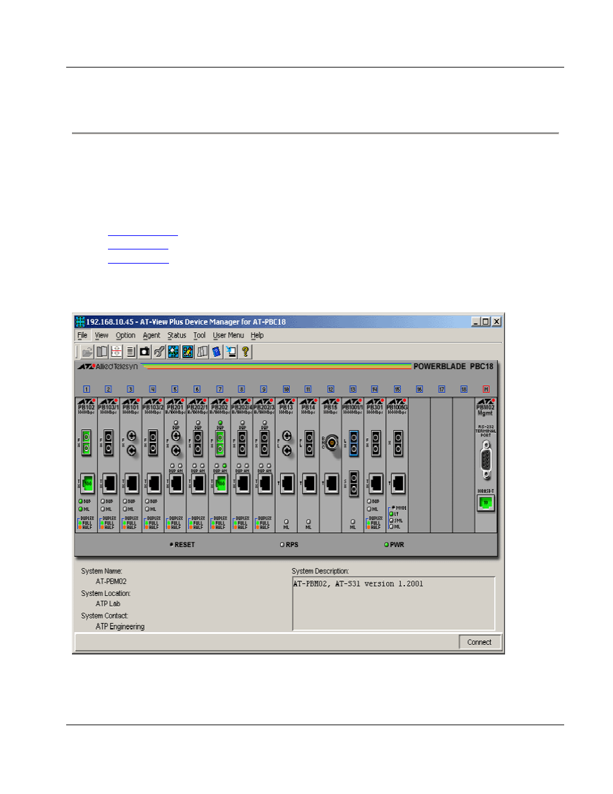Open the Status menu
This screenshot has width=613, height=794.
tap(177, 336)
